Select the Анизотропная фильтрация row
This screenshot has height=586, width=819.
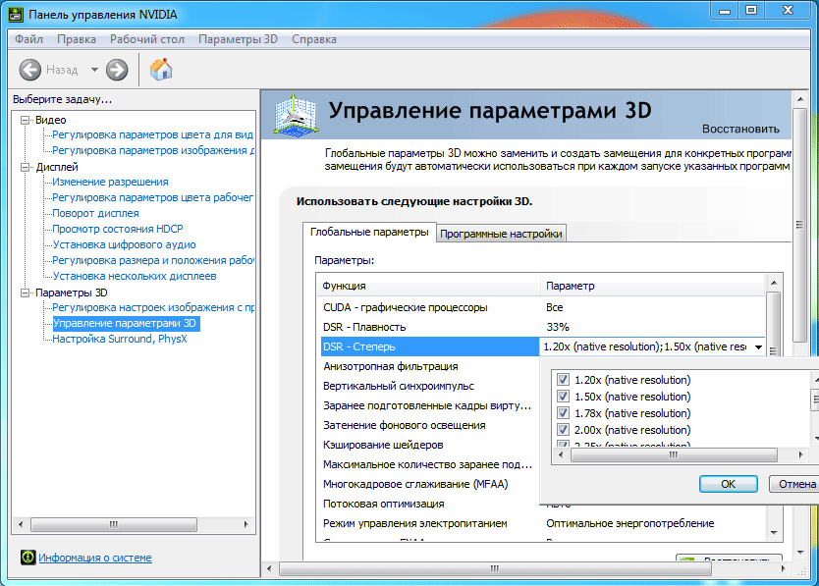click(429, 367)
